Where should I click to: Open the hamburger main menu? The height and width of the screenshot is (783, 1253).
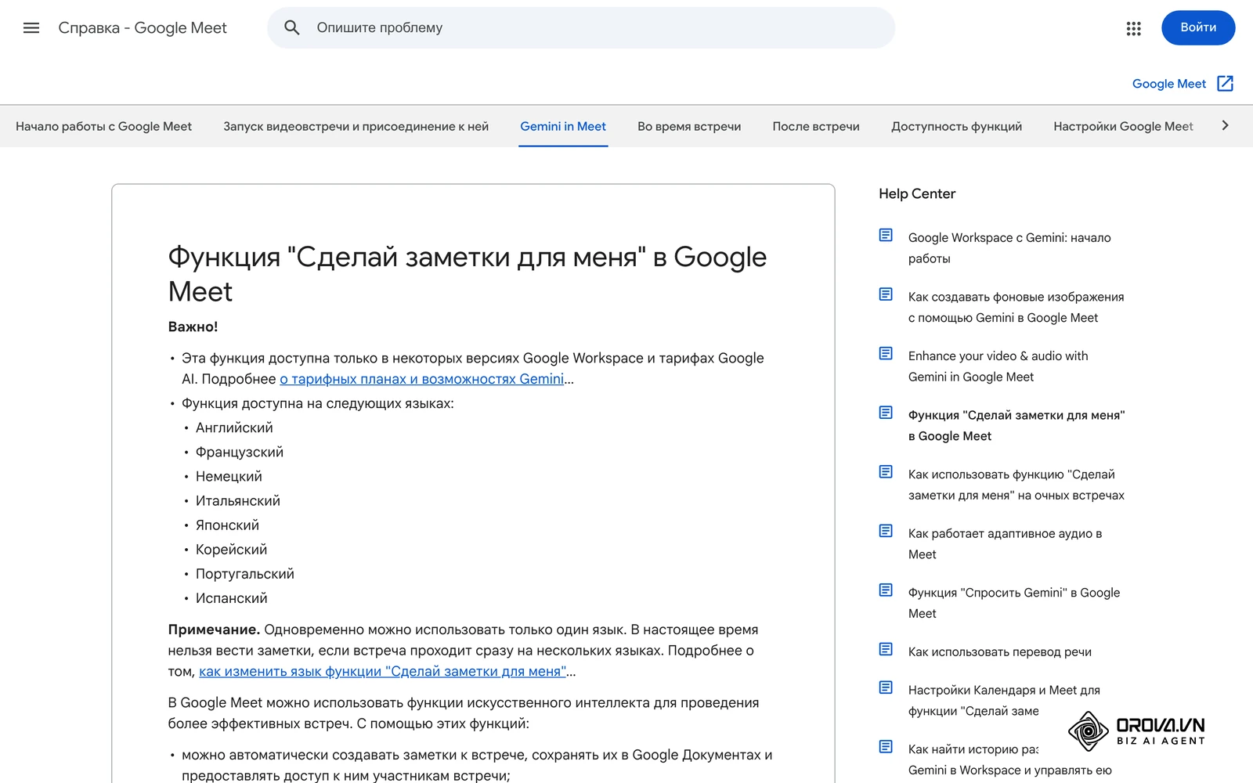pyautogui.click(x=31, y=28)
